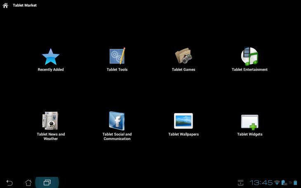Click the Tablet Wallpapers text label
Image resolution: width=301 pixels, height=188 pixels.
click(183, 134)
